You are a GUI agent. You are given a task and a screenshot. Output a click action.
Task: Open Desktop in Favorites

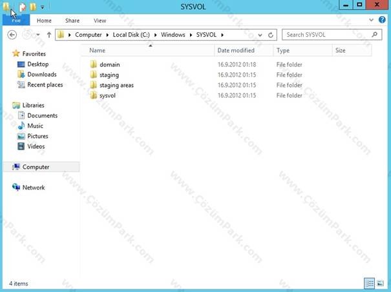tap(38, 64)
